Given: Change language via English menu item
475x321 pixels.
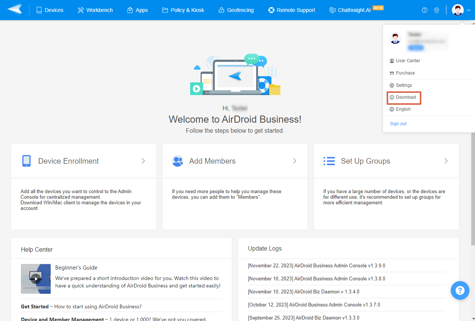Looking at the screenshot, I should 400,109.
